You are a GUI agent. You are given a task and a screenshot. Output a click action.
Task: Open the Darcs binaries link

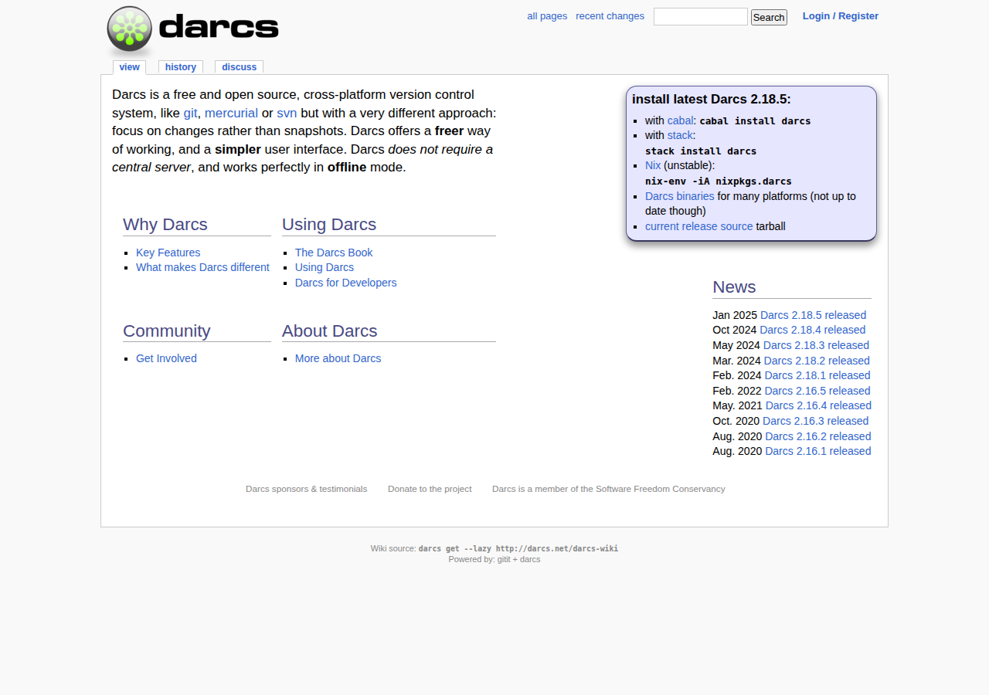point(680,196)
